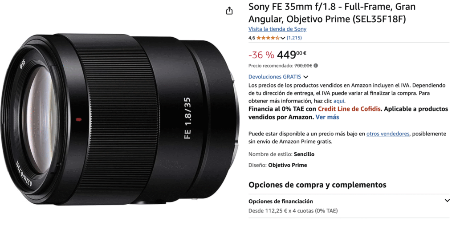Click the share icon above the lens

tap(229, 11)
